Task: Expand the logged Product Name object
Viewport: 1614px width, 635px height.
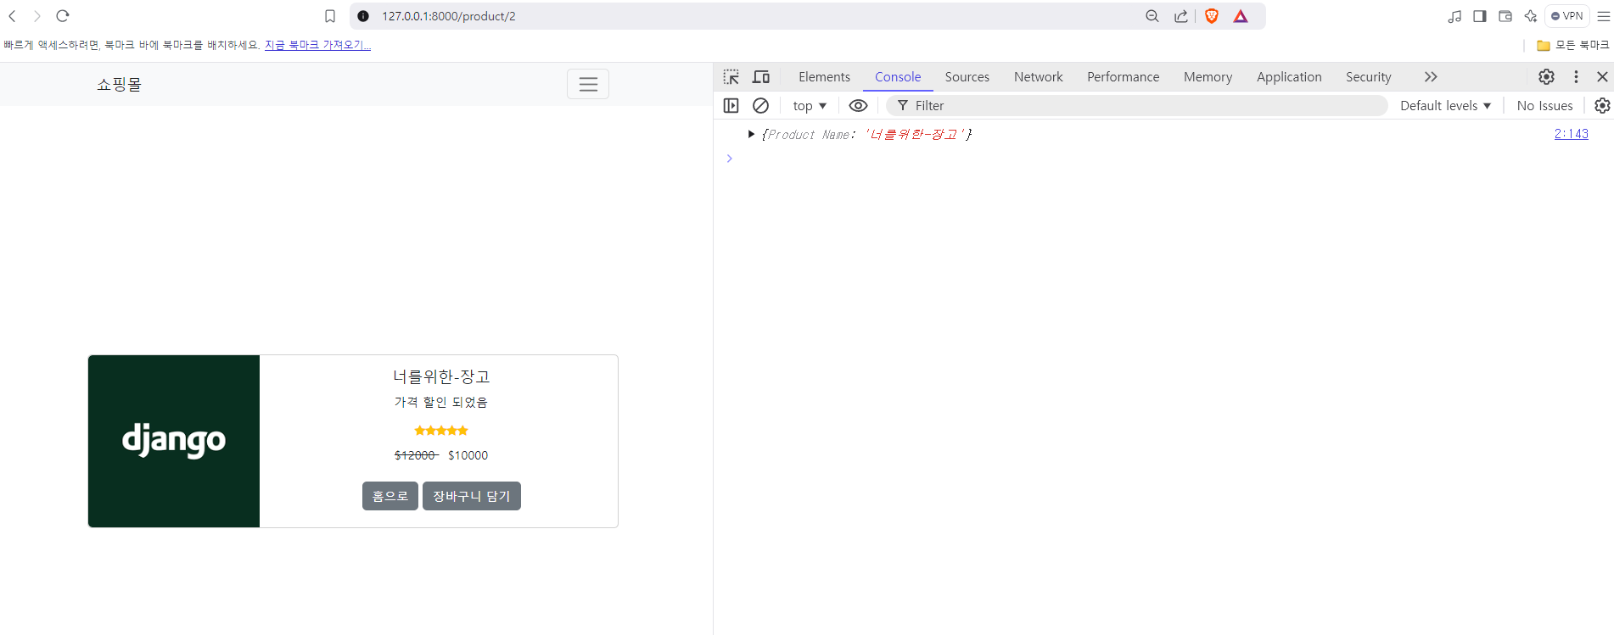Action: coord(751,134)
